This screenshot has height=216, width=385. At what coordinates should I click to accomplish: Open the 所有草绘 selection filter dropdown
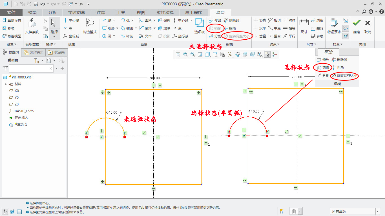[378, 211]
